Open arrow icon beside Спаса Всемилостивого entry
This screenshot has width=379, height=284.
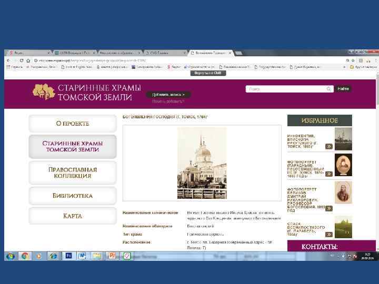(x=328, y=234)
